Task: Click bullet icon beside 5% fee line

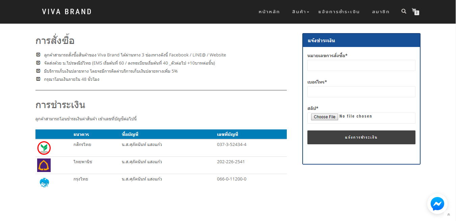Action: coord(38,71)
